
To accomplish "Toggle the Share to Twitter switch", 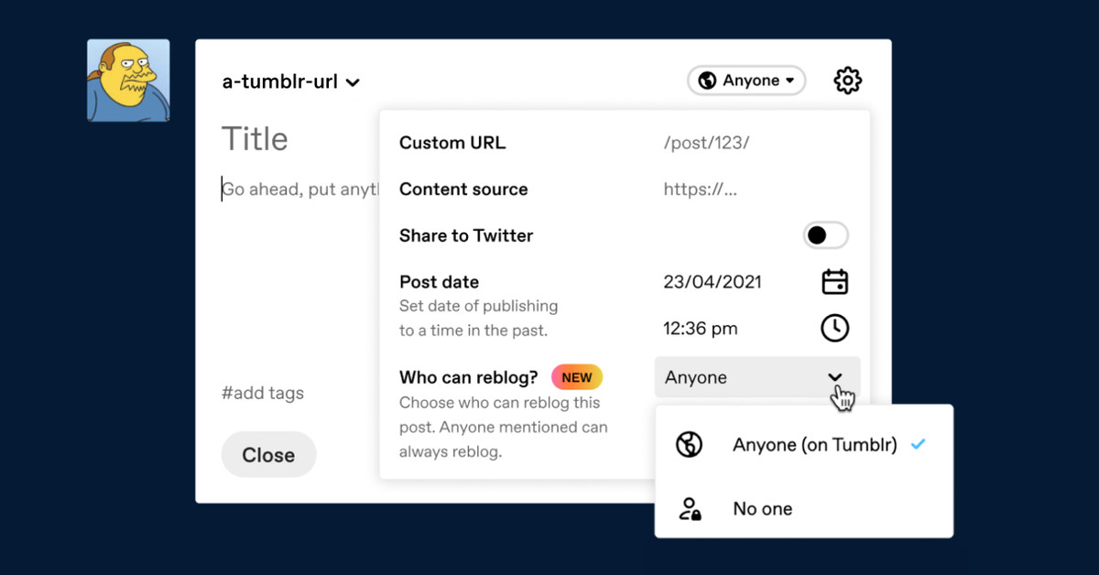I will point(826,235).
